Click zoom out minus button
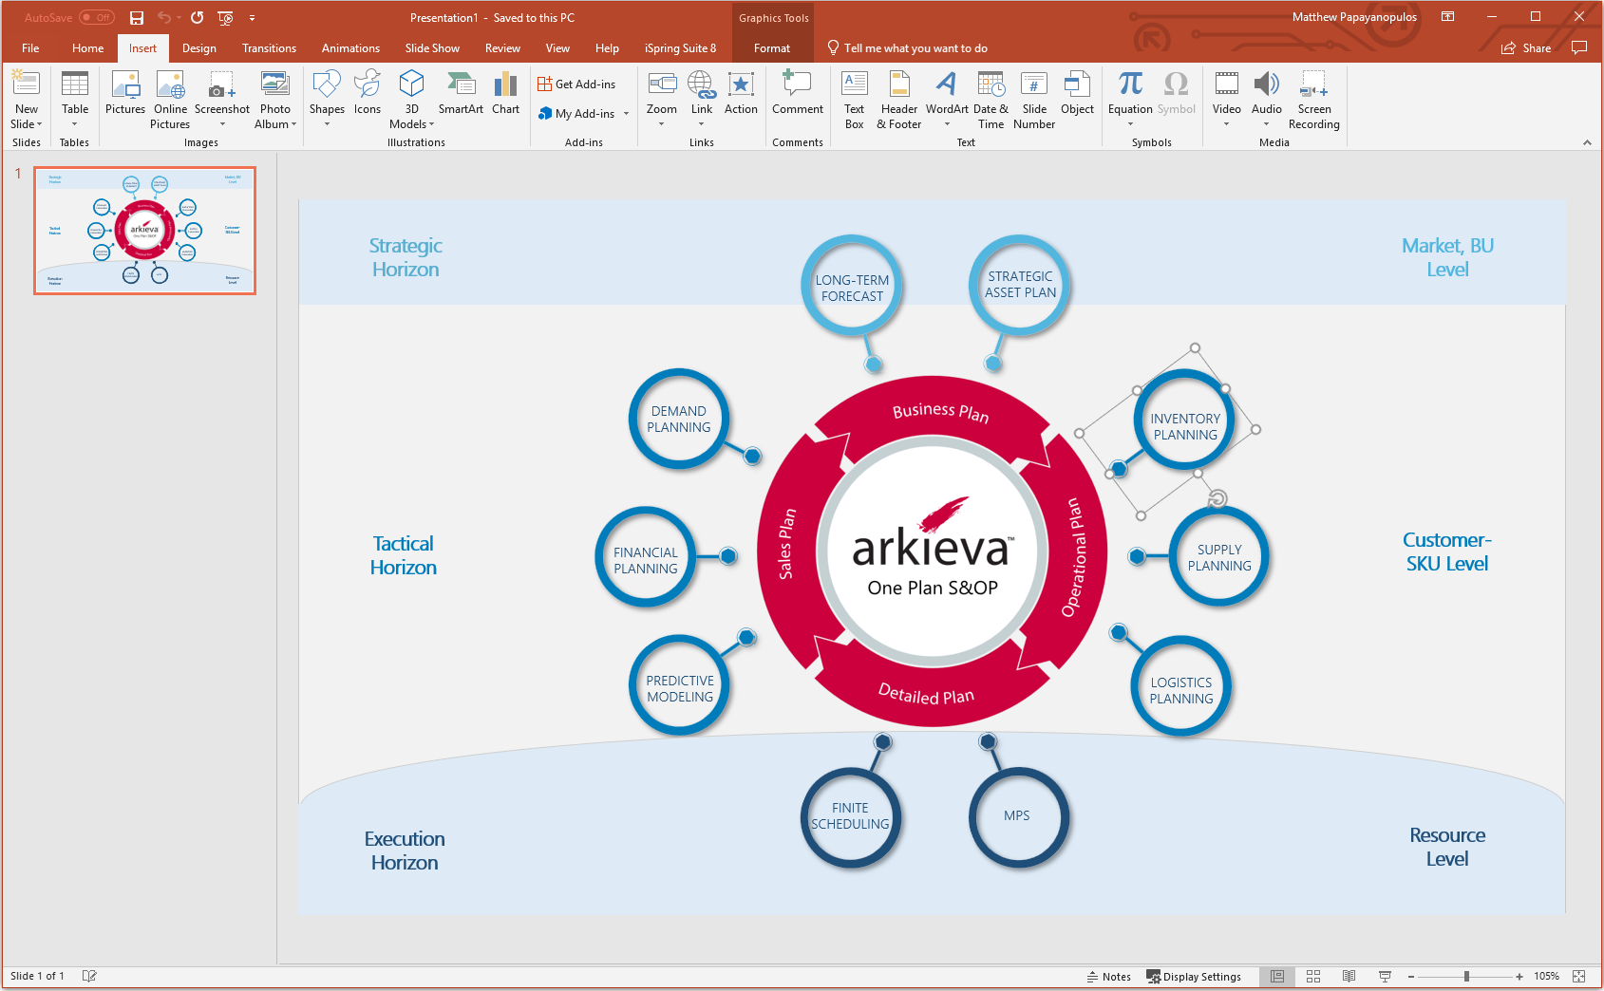 [x=1411, y=976]
